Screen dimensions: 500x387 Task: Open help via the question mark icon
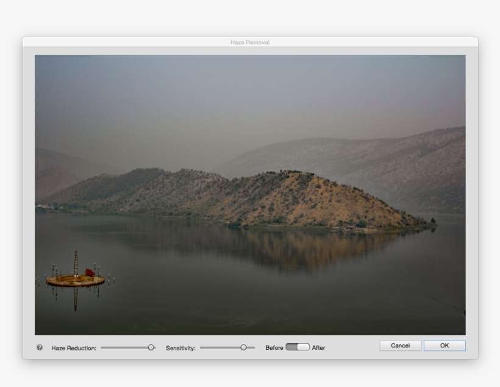39,346
